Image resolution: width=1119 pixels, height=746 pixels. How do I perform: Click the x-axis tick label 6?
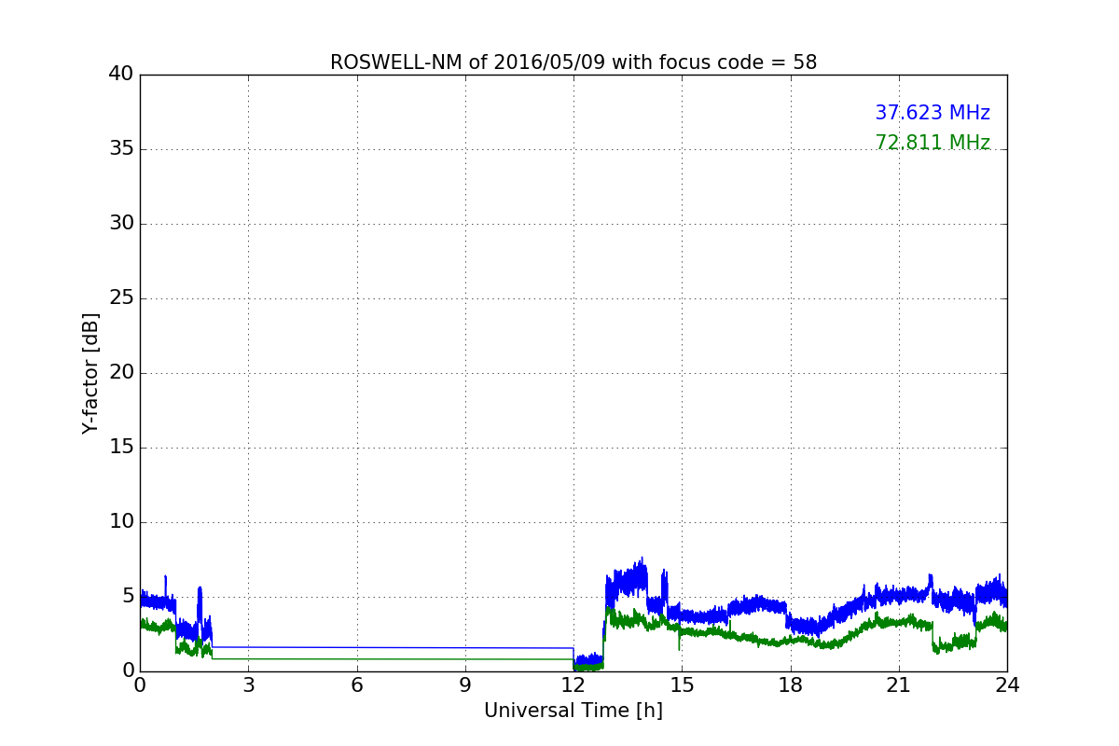356,685
